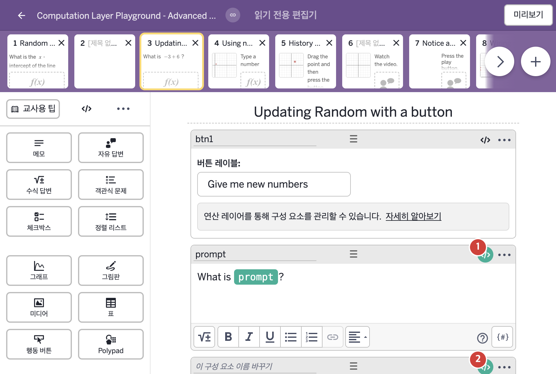Close screen 3 Updating tab
The image size is (556, 374).
point(195,43)
